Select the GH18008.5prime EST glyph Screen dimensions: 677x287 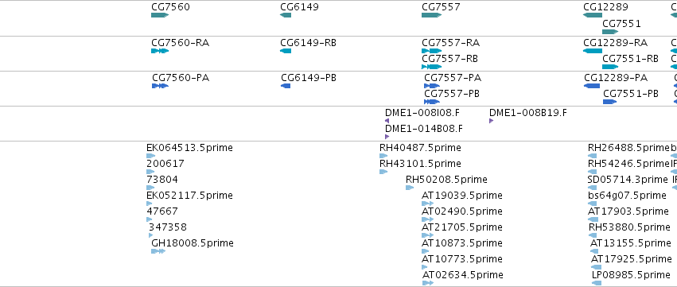pos(158,251)
